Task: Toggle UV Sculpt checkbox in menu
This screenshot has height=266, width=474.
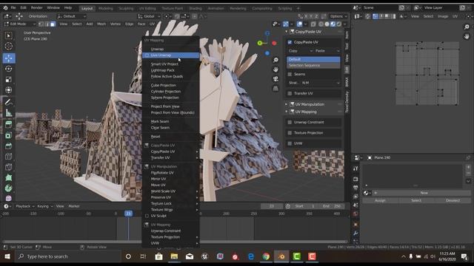Action: [x=147, y=216]
